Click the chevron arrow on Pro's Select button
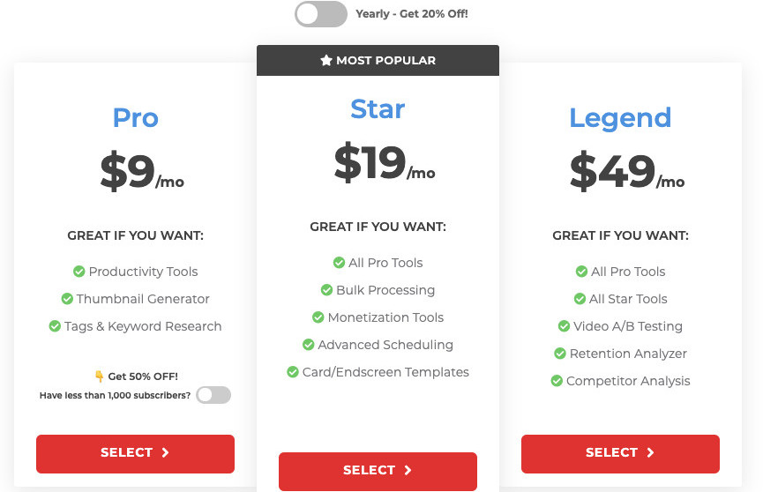Image resolution: width=763 pixels, height=492 pixels. [166, 452]
